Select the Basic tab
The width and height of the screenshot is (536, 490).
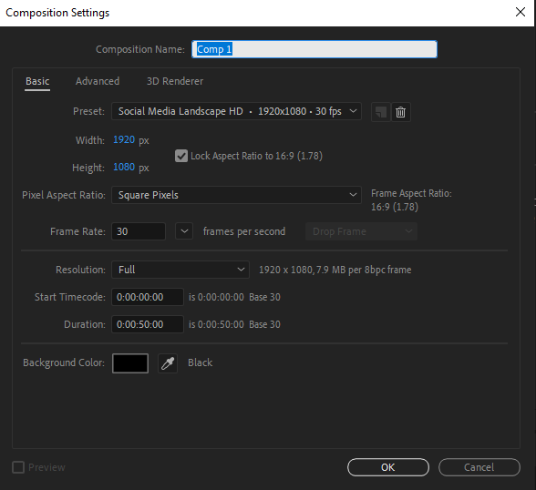pyautogui.click(x=37, y=81)
